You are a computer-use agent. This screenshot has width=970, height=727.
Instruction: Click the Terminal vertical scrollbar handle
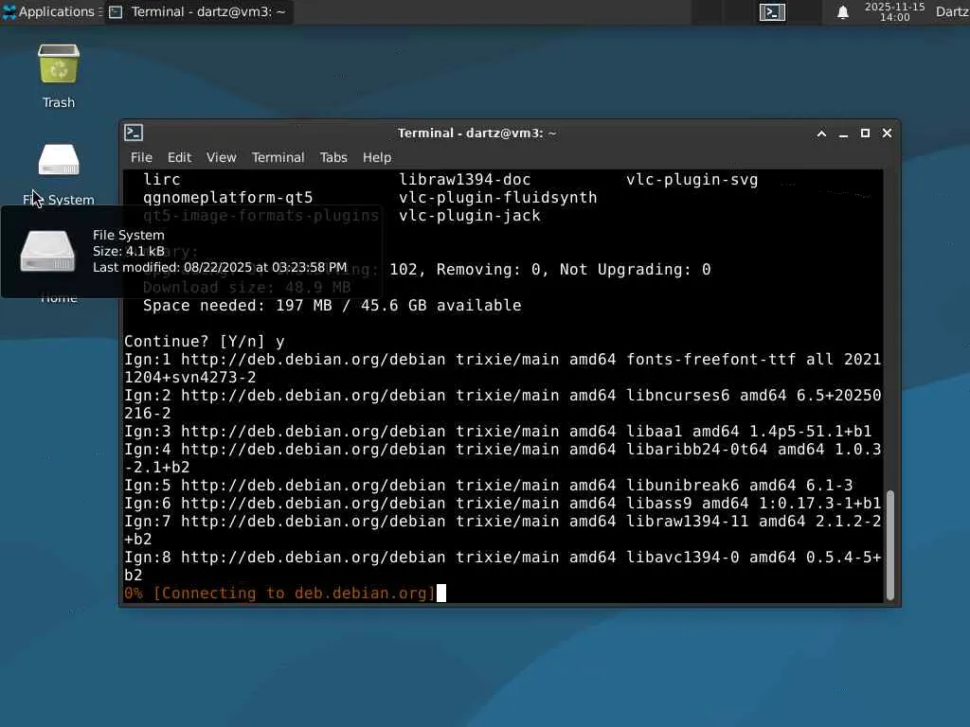click(890, 544)
